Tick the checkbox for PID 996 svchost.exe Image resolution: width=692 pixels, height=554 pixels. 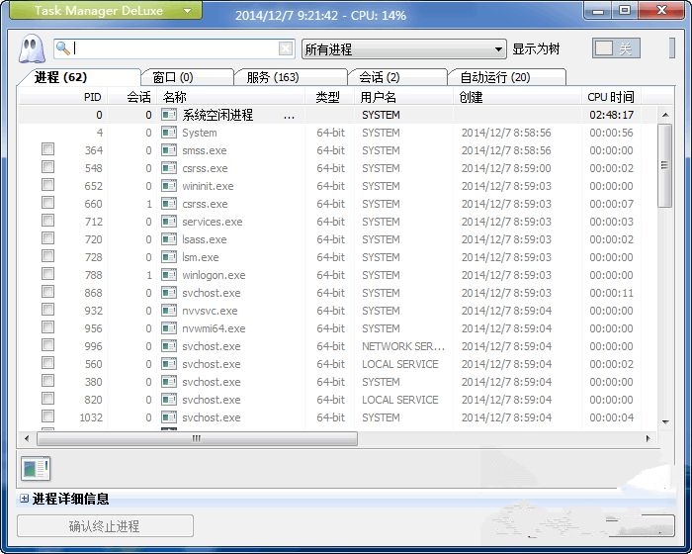click(47, 345)
